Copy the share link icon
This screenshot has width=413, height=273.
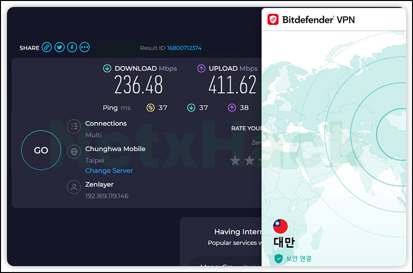click(x=47, y=47)
